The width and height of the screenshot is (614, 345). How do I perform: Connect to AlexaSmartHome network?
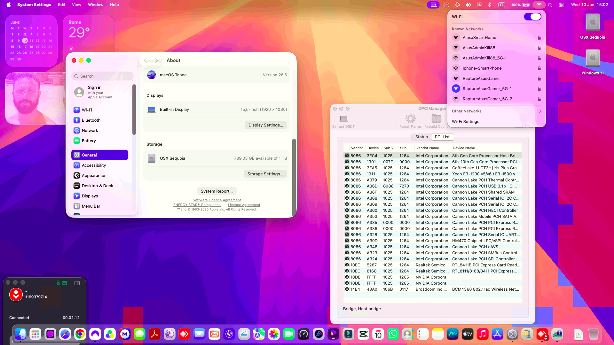point(496,38)
